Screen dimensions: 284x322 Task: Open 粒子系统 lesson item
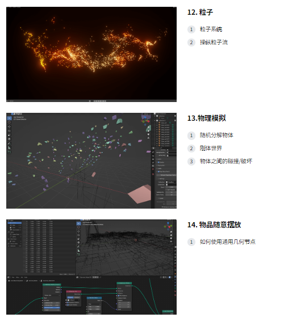pyautogui.click(x=211, y=29)
